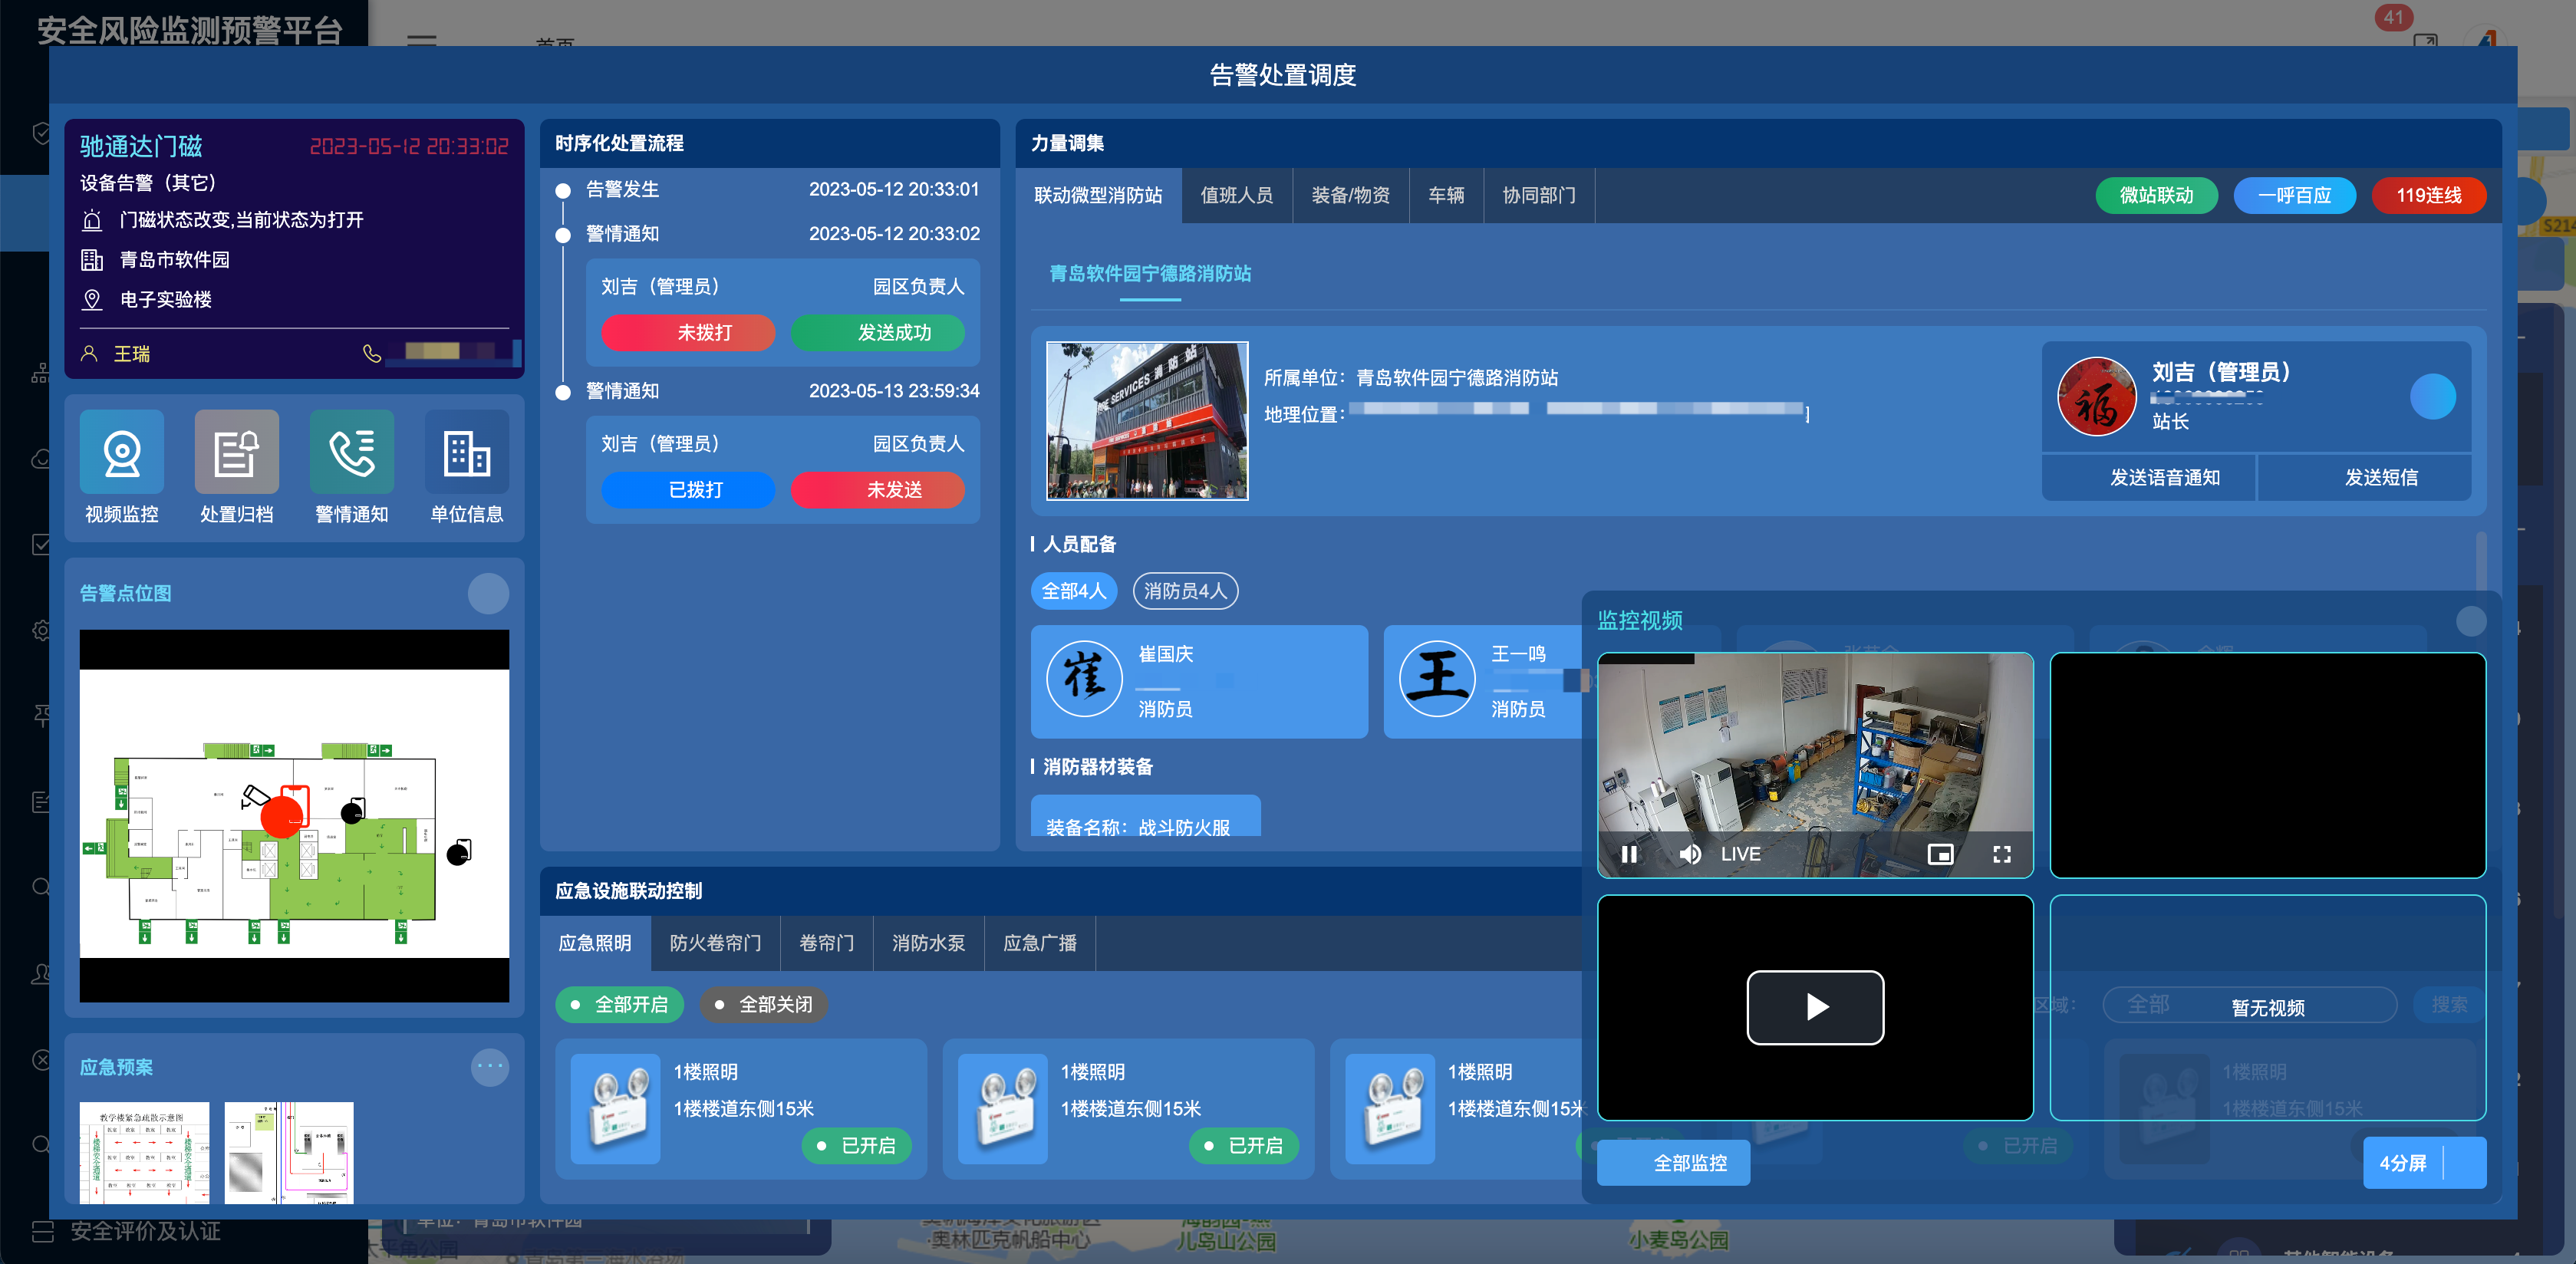Image resolution: width=2576 pixels, height=1264 pixels.
Task: Switch to the 应急广播 tab
Action: [x=1039, y=943]
